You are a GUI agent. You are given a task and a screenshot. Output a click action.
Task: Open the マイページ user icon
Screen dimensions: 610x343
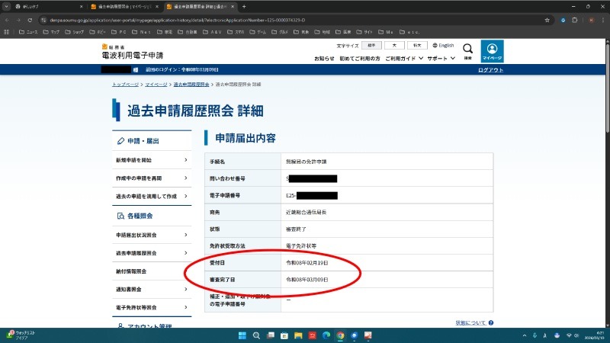click(x=492, y=50)
